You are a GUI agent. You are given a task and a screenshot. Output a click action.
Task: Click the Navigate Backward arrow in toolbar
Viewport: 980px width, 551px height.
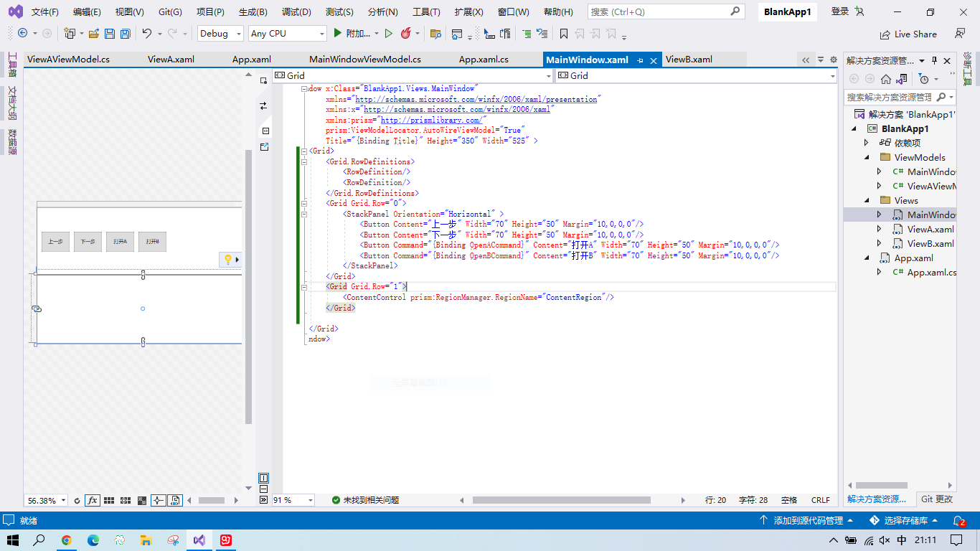coord(22,33)
